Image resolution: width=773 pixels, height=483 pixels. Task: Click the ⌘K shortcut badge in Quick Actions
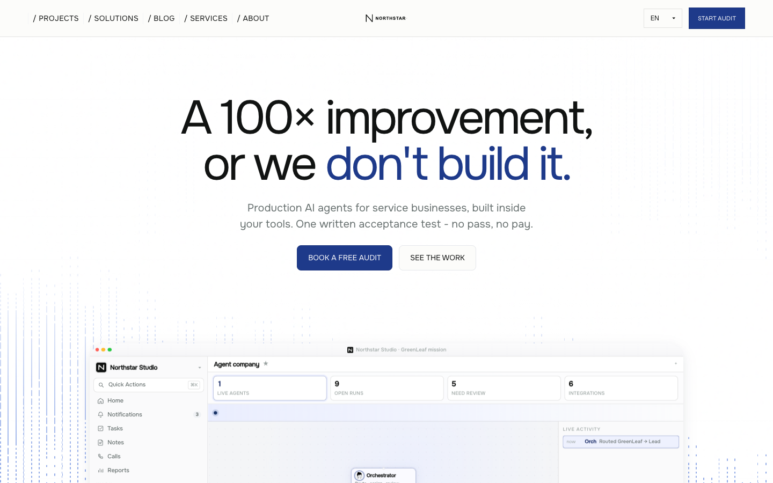tap(194, 385)
